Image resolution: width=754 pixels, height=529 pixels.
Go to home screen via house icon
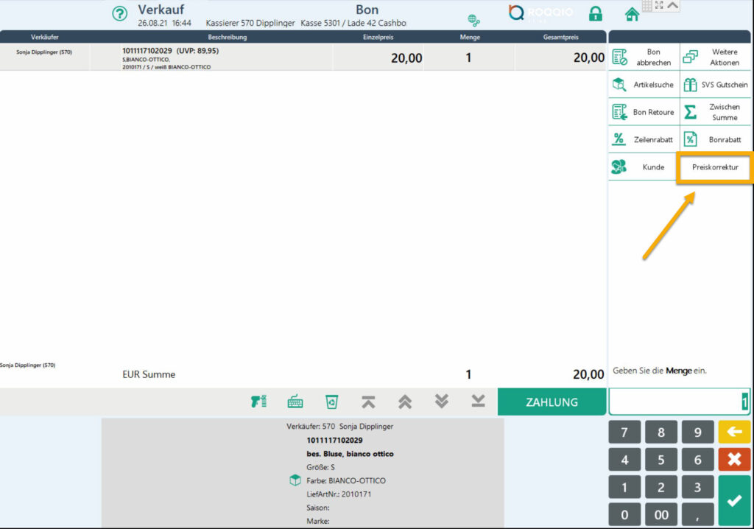tap(631, 14)
